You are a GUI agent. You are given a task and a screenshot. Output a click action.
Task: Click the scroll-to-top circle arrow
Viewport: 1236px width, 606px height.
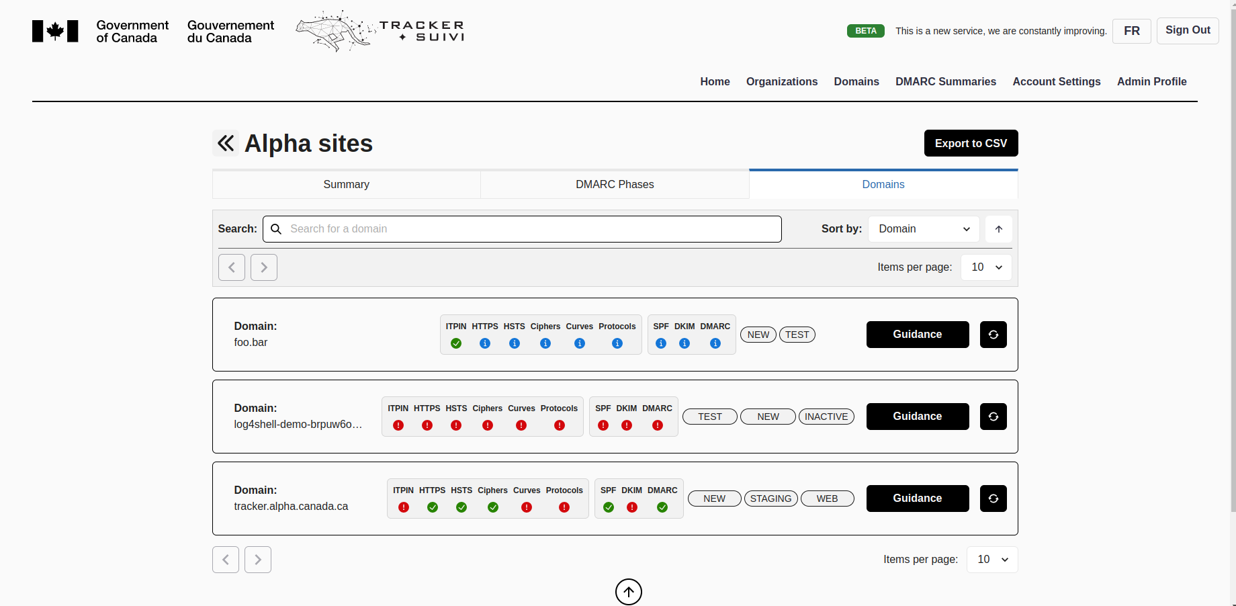629,592
